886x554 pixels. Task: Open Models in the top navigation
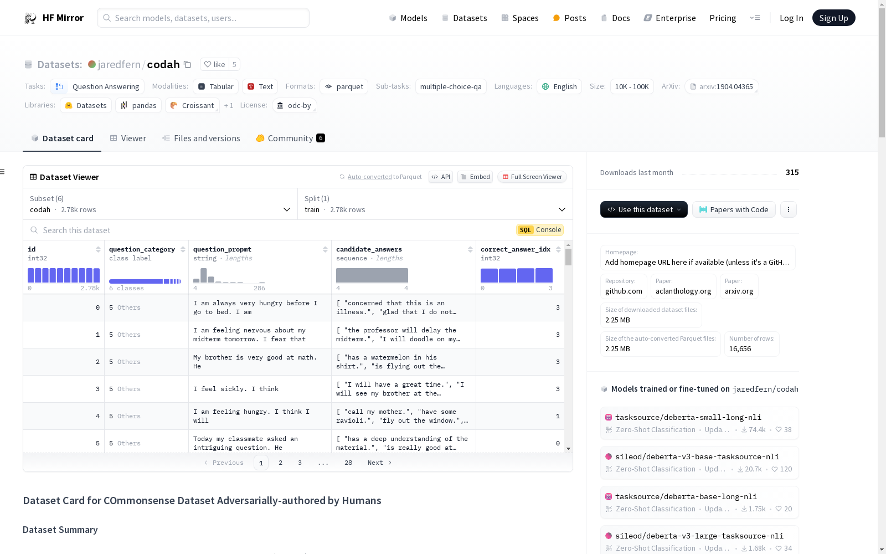tap(408, 18)
